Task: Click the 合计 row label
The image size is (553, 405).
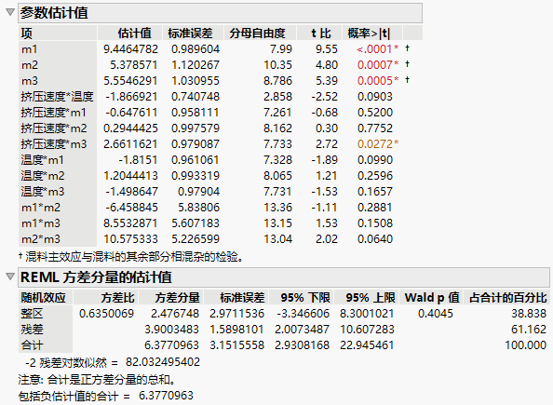Action: 32,345
